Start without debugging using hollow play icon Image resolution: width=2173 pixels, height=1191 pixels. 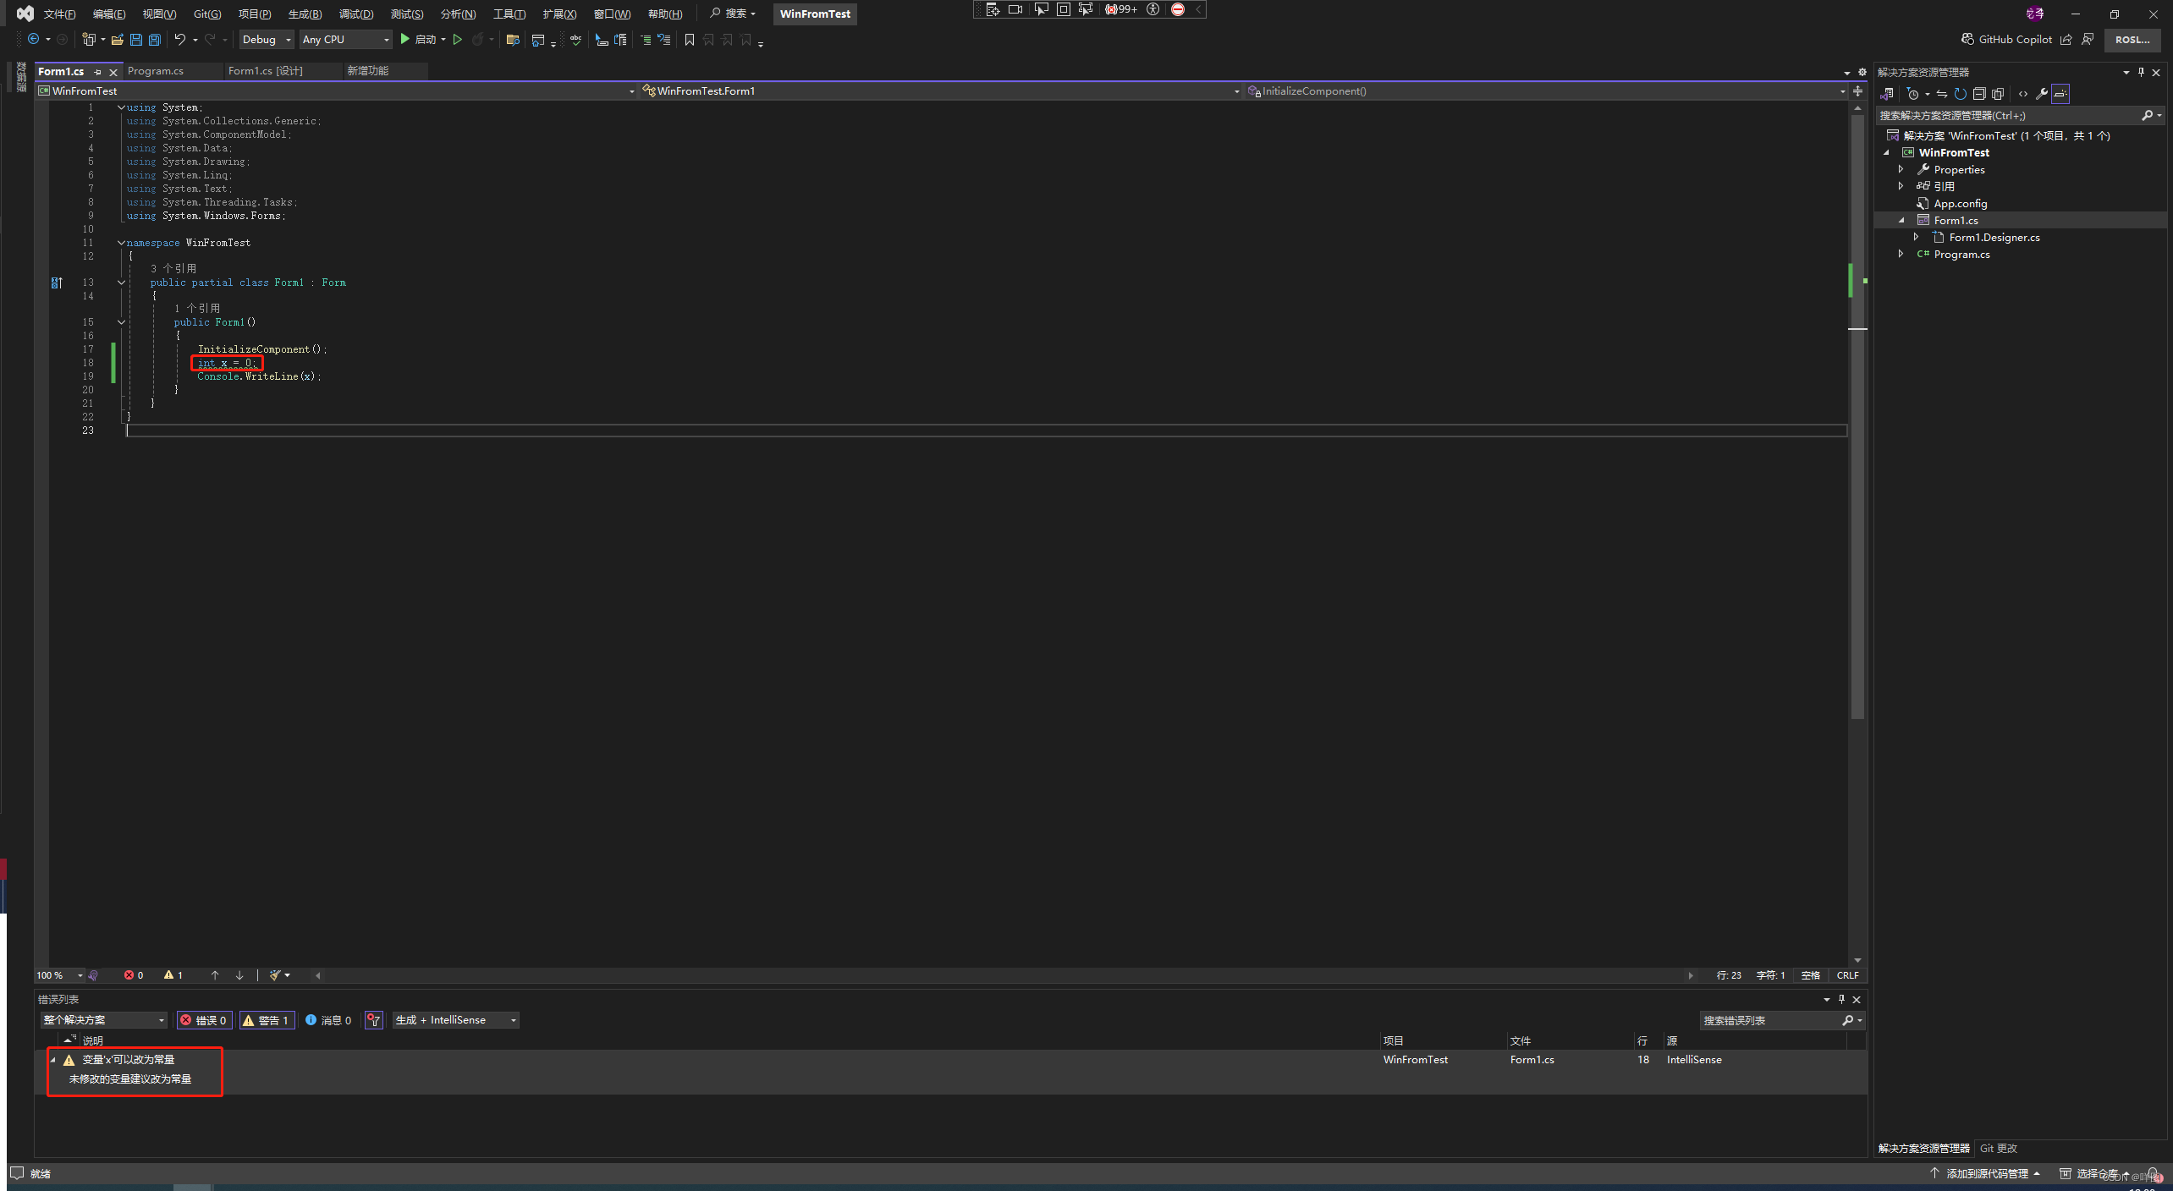(x=458, y=40)
